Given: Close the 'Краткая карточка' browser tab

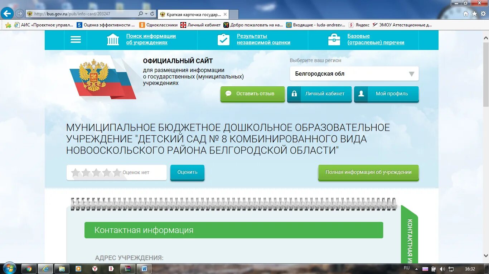Looking at the screenshot, I should [x=225, y=14].
